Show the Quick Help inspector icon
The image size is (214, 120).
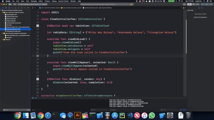point(202,8)
